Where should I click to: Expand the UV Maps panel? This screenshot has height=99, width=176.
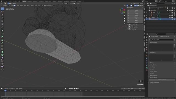click(x=152, y=63)
